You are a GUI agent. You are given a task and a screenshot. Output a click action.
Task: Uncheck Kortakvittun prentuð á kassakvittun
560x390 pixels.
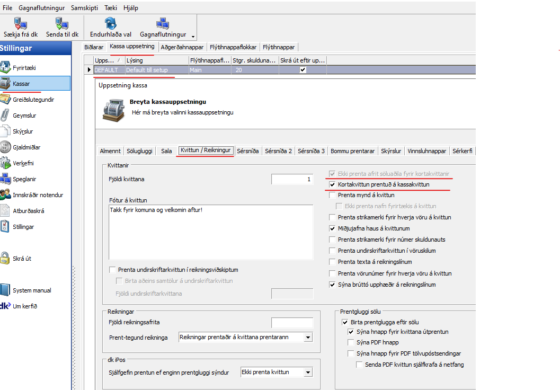click(332, 185)
